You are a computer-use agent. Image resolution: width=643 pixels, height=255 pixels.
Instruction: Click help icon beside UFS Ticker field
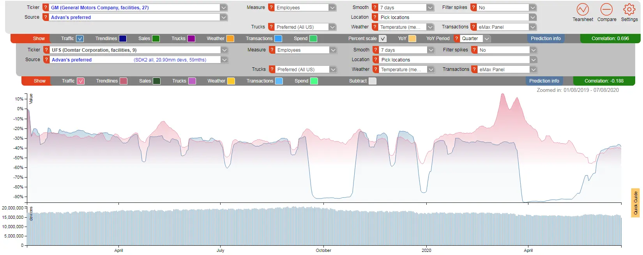[x=46, y=50]
